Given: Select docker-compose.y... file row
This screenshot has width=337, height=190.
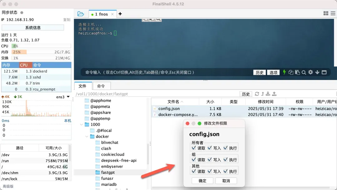Looking at the screenshot, I should pos(244,114).
